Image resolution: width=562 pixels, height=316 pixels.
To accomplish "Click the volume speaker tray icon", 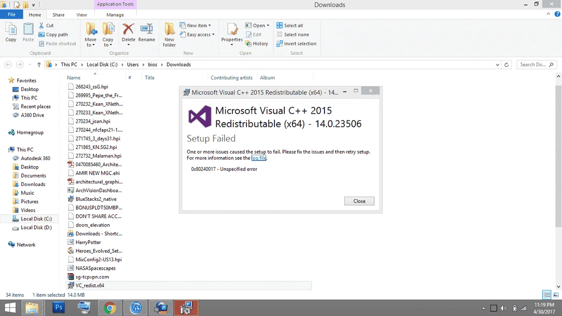I will (504, 308).
